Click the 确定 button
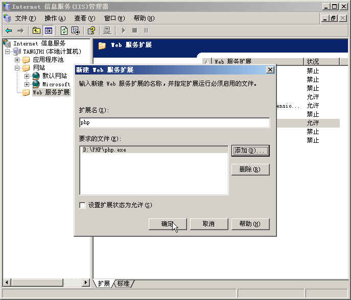This screenshot has width=351, height=300. pos(168,224)
